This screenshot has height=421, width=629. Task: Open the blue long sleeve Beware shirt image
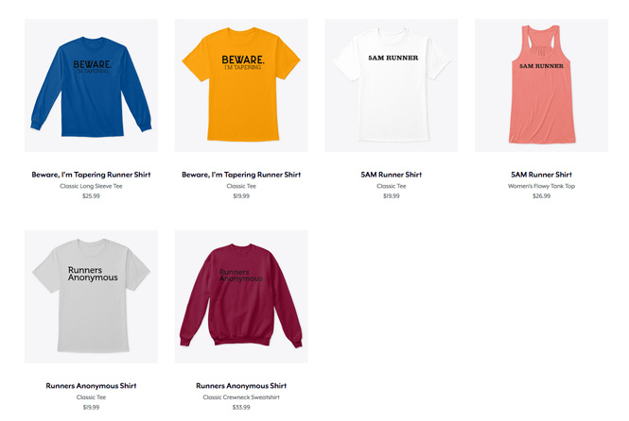pos(91,85)
